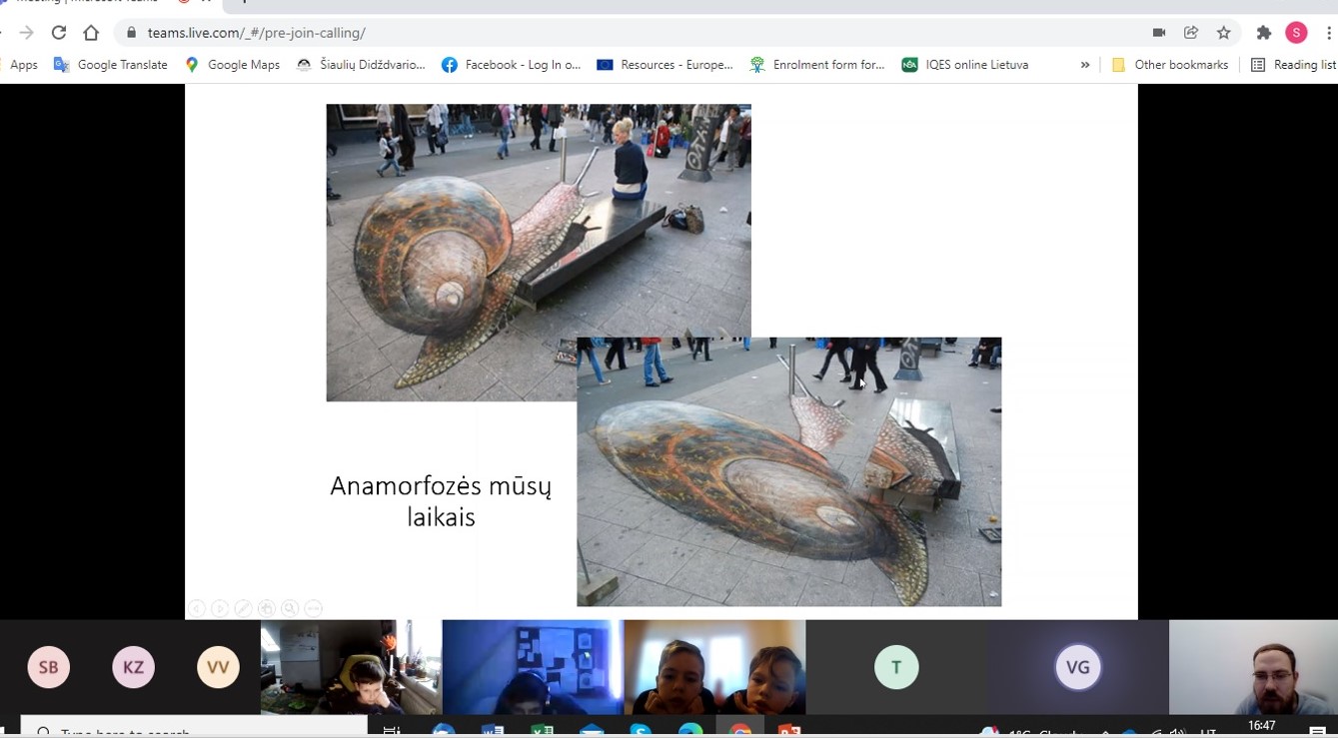Open the Google Maps bookmark
1338x738 pixels.
click(x=233, y=65)
